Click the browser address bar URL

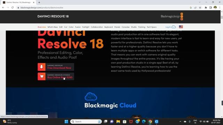(x=42, y=8)
